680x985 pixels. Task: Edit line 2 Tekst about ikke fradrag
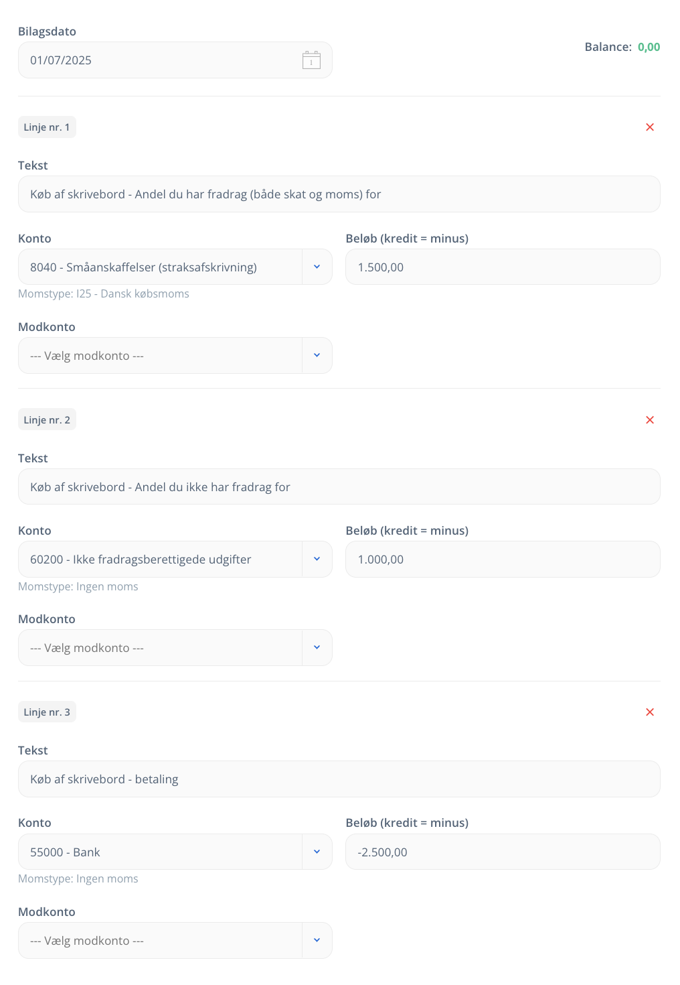[x=339, y=487]
